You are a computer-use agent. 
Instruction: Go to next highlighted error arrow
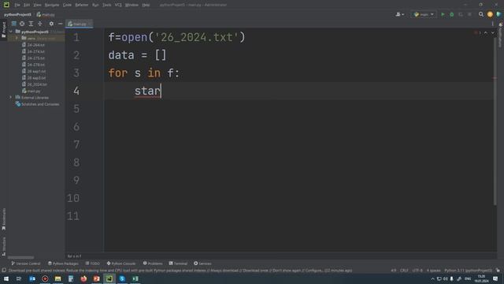tap(493, 33)
